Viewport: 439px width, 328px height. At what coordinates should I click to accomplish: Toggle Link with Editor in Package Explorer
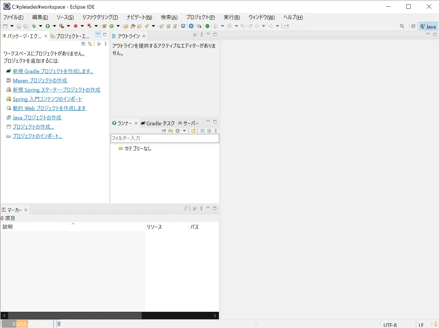pyautogui.click(x=90, y=44)
